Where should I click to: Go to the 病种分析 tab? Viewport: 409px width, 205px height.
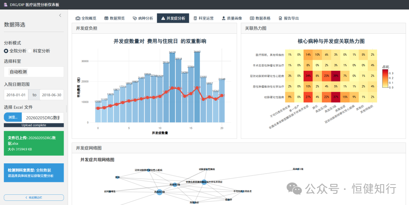point(143,18)
